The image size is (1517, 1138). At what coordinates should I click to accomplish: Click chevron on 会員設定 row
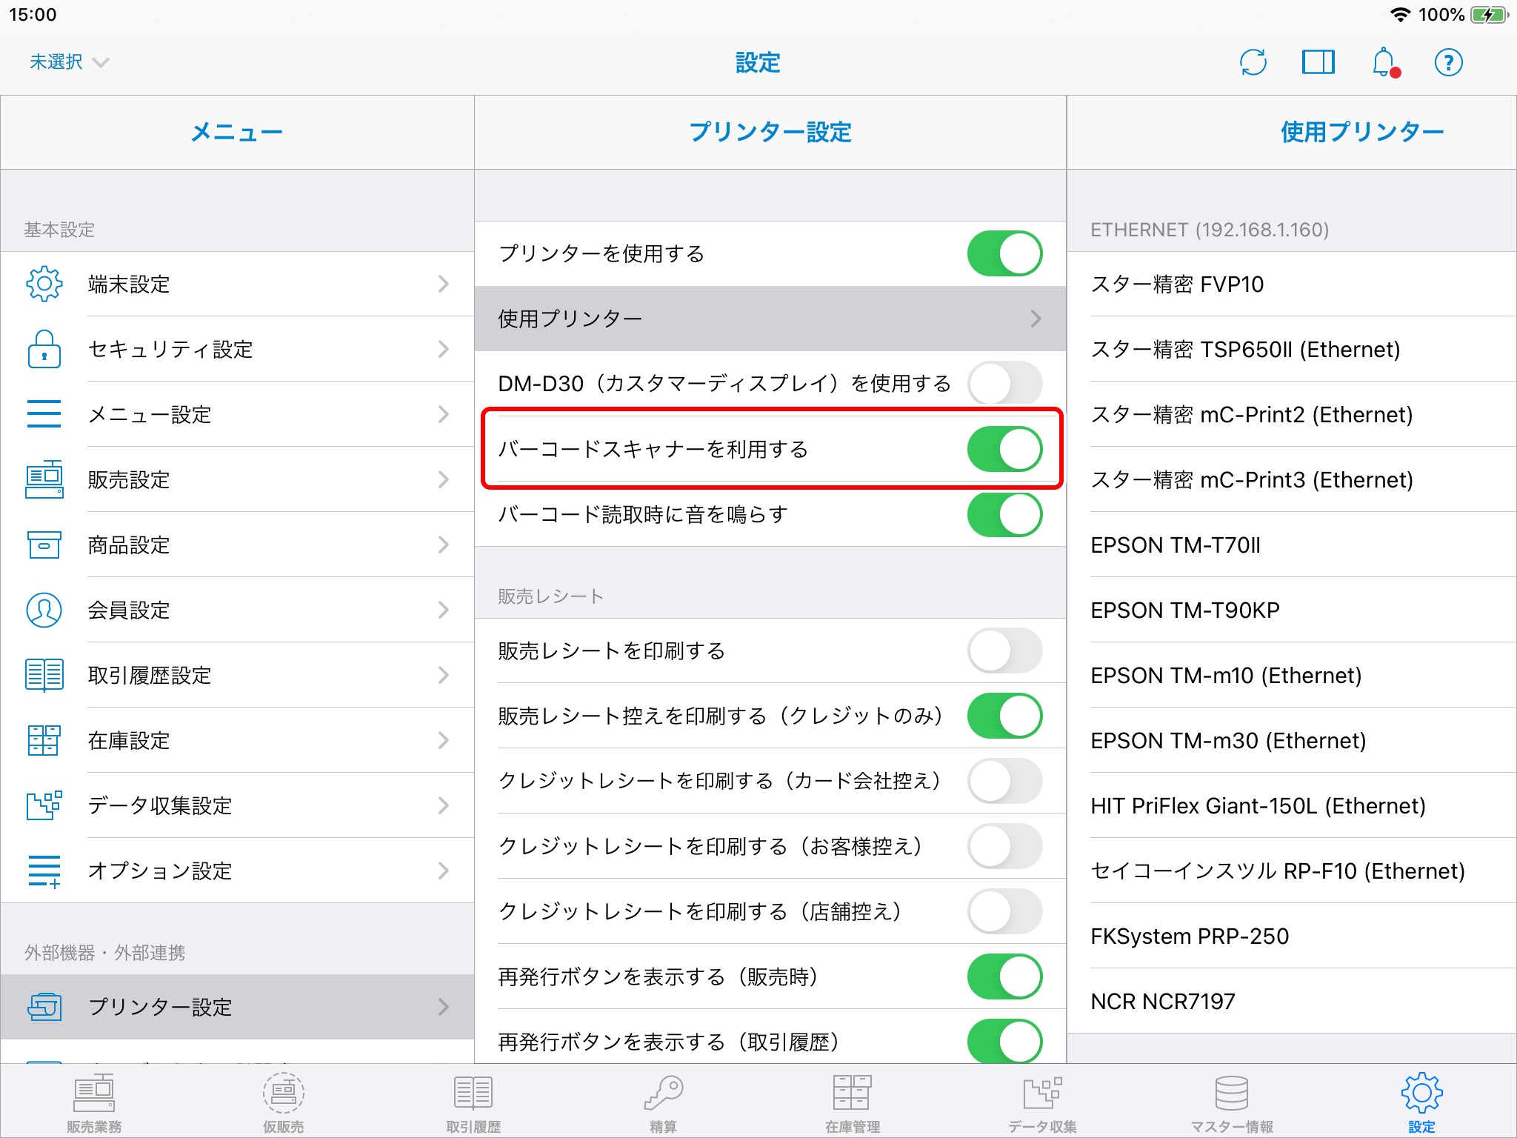coord(443,610)
